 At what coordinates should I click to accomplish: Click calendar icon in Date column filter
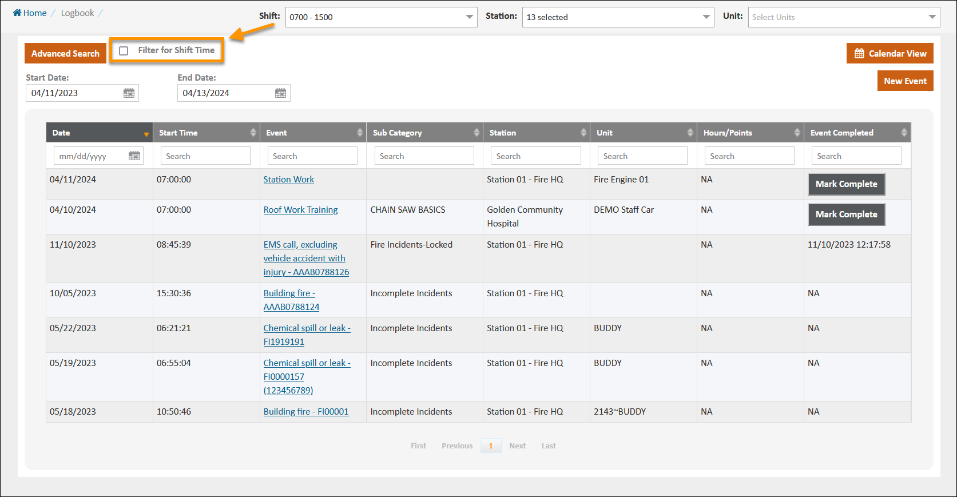[x=134, y=156]
